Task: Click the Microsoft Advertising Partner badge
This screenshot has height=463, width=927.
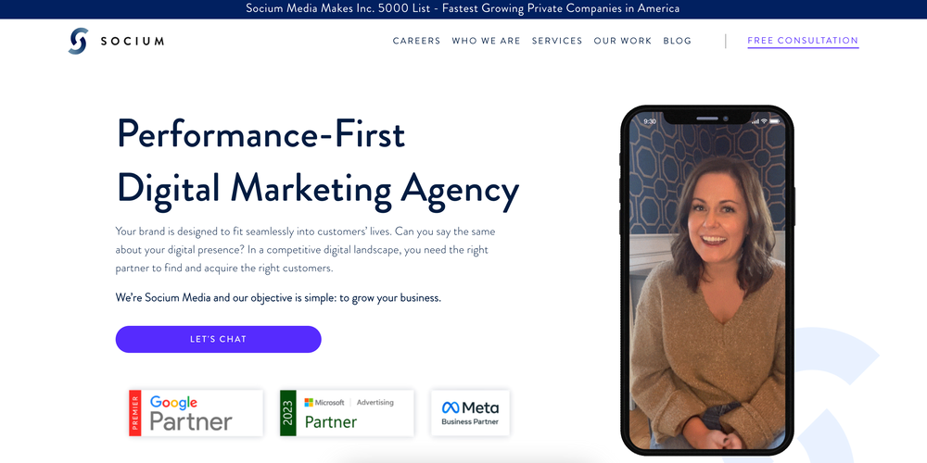Action: [347, 413]
